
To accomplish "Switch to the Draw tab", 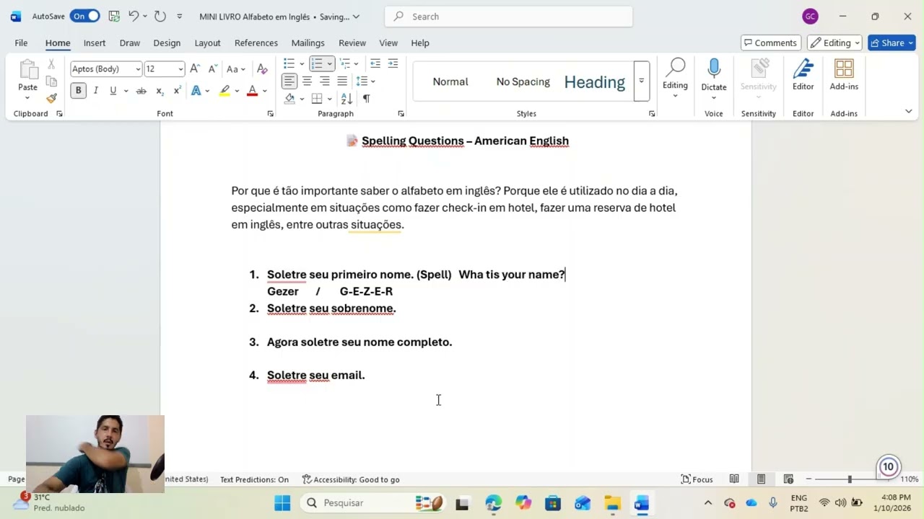I will pos(130,43).
